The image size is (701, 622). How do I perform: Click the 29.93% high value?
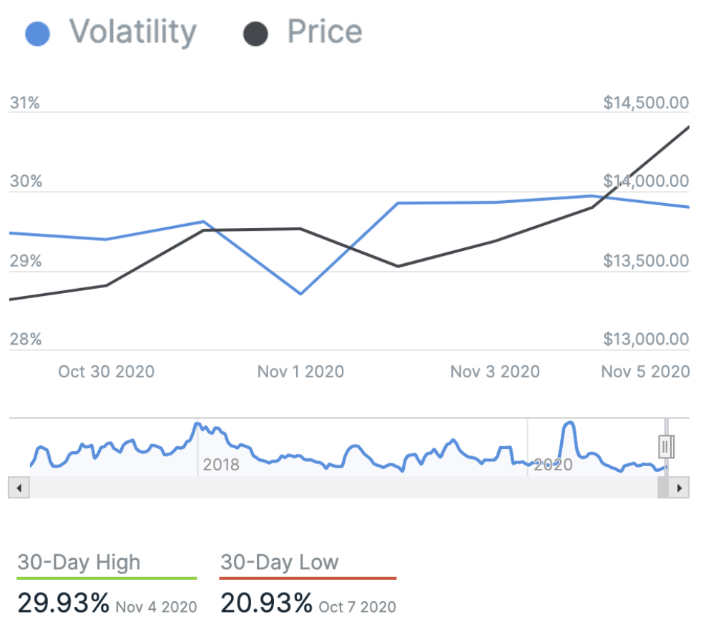pos(63,603)
